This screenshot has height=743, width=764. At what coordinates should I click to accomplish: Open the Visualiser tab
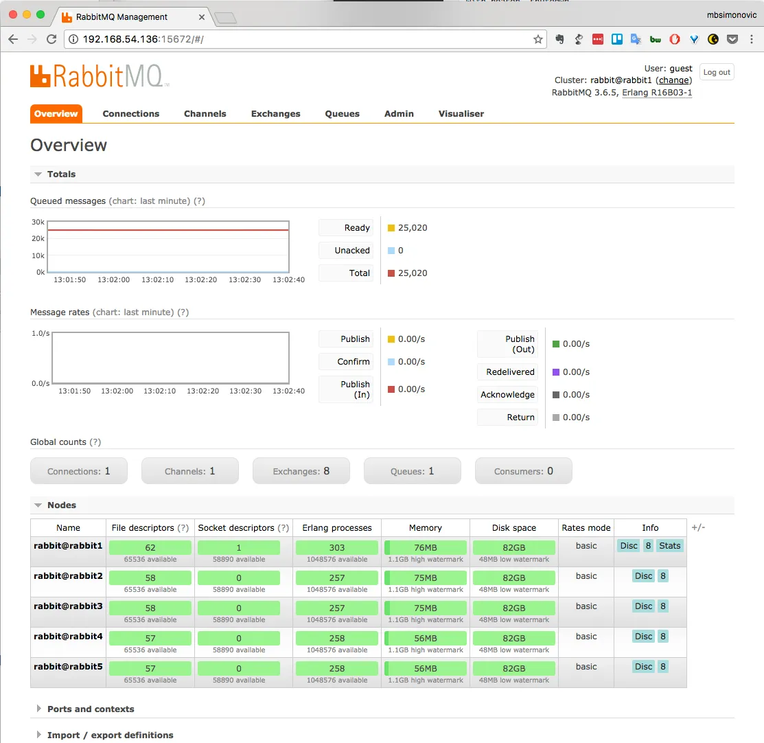[461, 113]
